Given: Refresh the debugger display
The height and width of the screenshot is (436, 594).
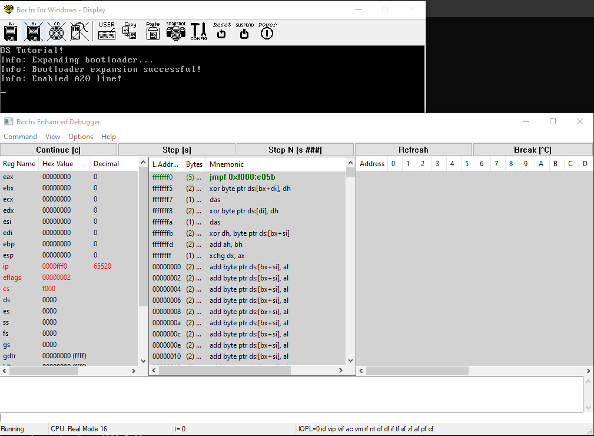Looking at the screenshot, I should tap(413, 149).
